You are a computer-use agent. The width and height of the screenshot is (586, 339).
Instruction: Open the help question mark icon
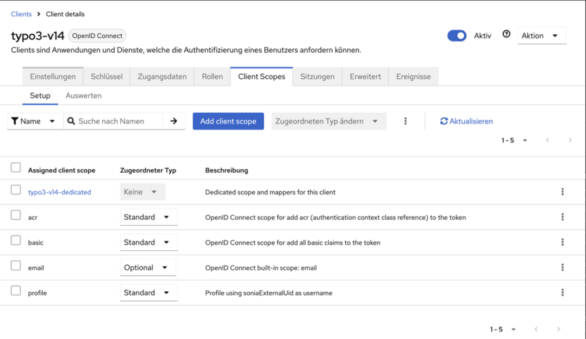coord(506,34)
